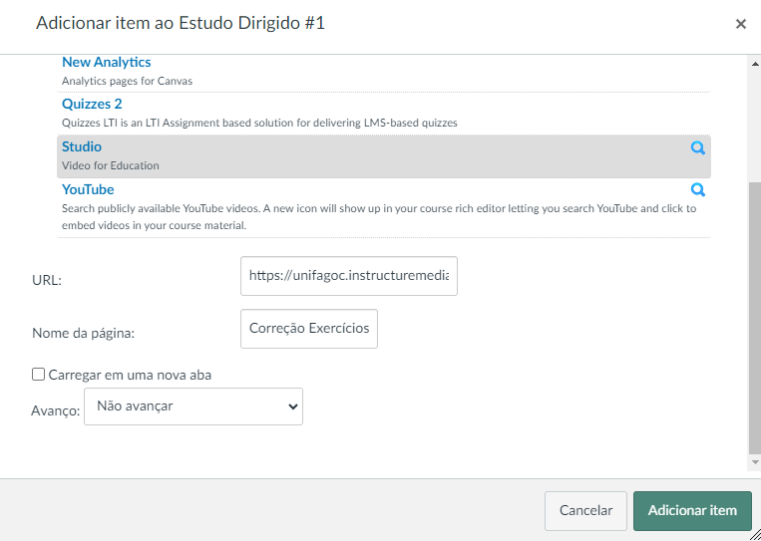Click the 'Carregar em uma nova aba' label text
The width and height of the screenshot is (761, 541).
click(x=130, y=375)
